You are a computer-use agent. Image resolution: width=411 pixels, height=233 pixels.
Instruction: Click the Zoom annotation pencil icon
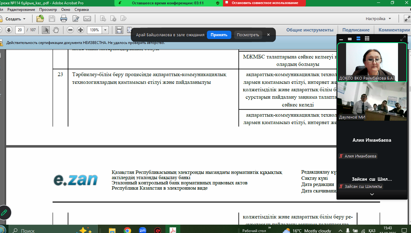coord(4,213)
